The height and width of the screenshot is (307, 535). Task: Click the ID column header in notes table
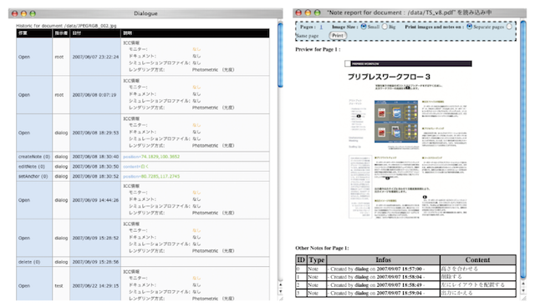pos(301,259)
